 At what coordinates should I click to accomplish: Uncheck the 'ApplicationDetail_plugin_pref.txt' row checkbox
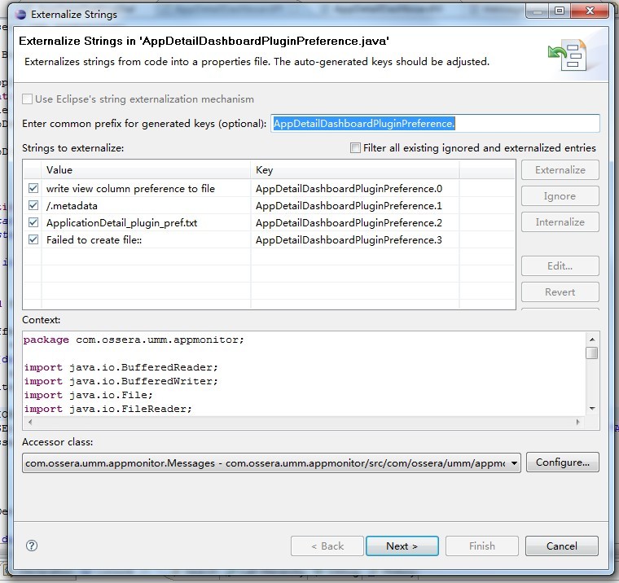tap(33, 222)
